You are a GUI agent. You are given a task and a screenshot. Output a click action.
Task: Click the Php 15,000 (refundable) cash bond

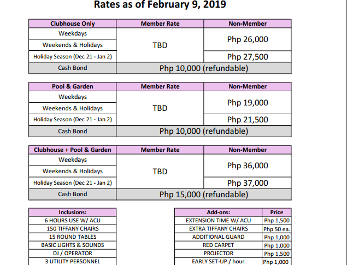point(204,194)
